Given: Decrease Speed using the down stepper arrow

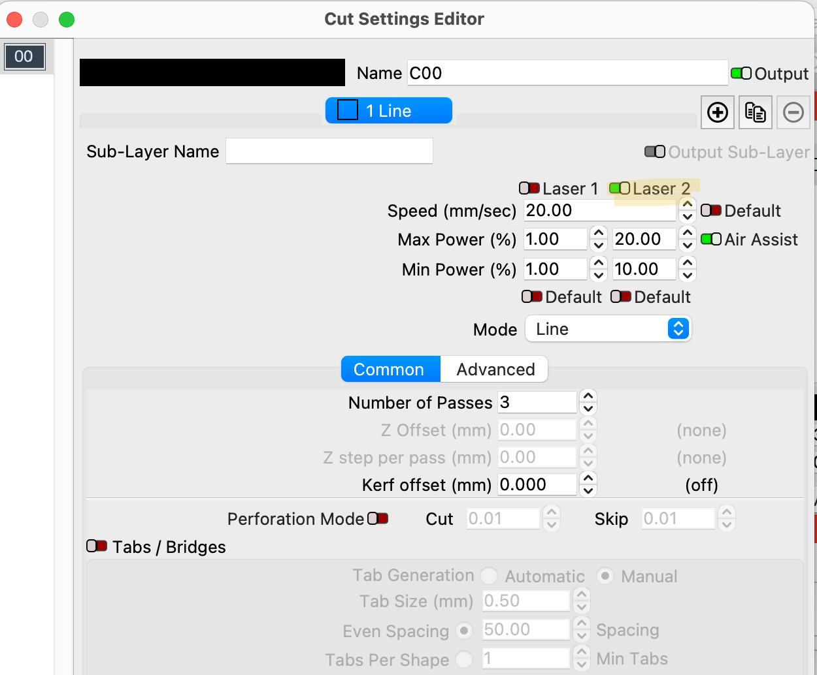Looking at the screenshot, I should coord(687,217).
